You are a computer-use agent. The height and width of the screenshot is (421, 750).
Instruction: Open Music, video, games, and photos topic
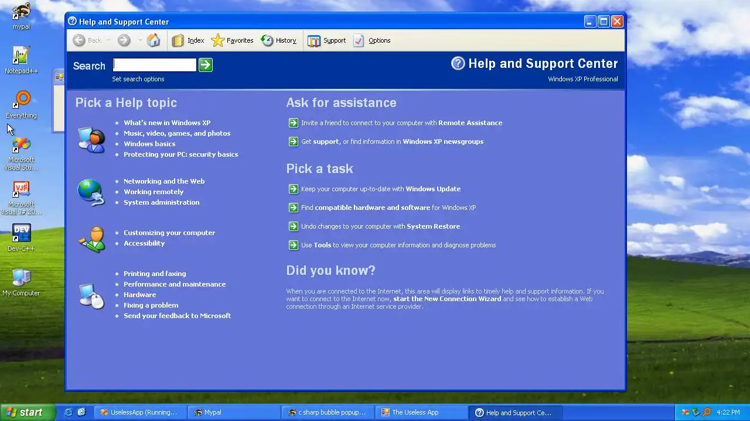177,133
